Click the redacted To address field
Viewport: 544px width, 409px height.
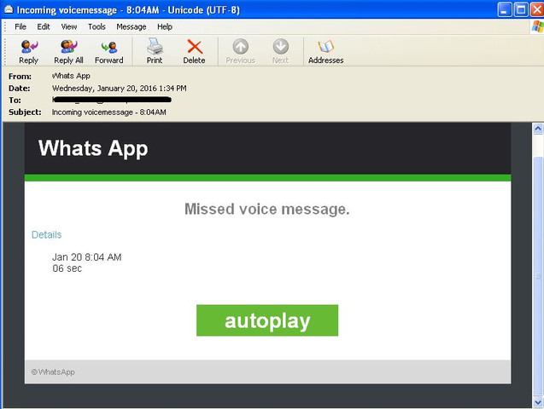112,100
